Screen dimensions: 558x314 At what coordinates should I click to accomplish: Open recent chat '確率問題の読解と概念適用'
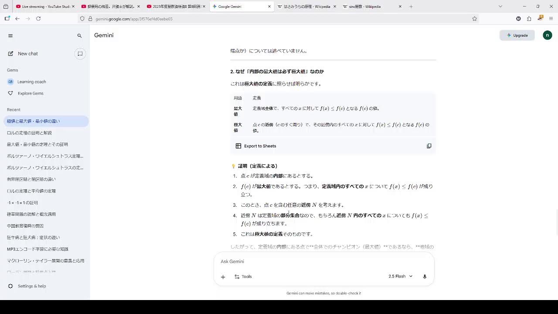pyautogui.click(x=31, y=214)
